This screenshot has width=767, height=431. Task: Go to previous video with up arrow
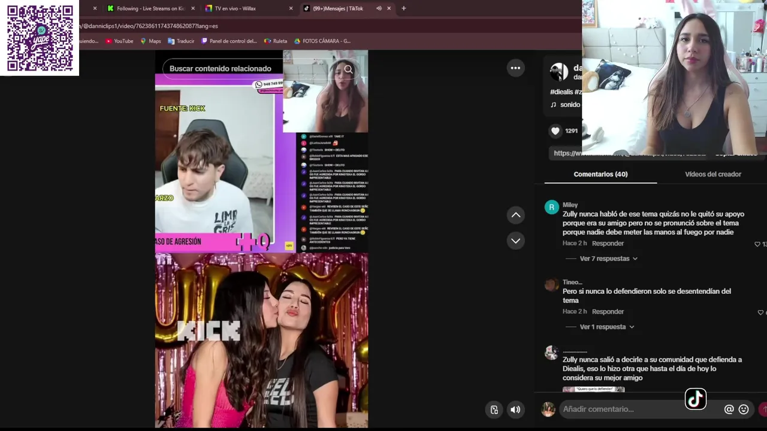[x=515, y=215]
